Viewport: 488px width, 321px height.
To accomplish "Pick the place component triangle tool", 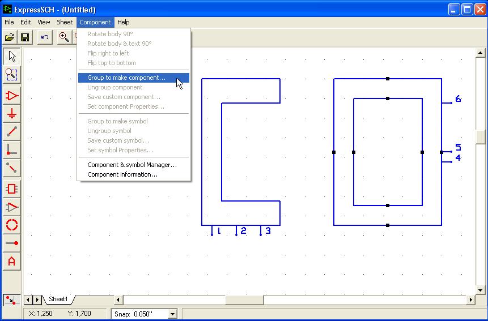I will tap(12, 95).
